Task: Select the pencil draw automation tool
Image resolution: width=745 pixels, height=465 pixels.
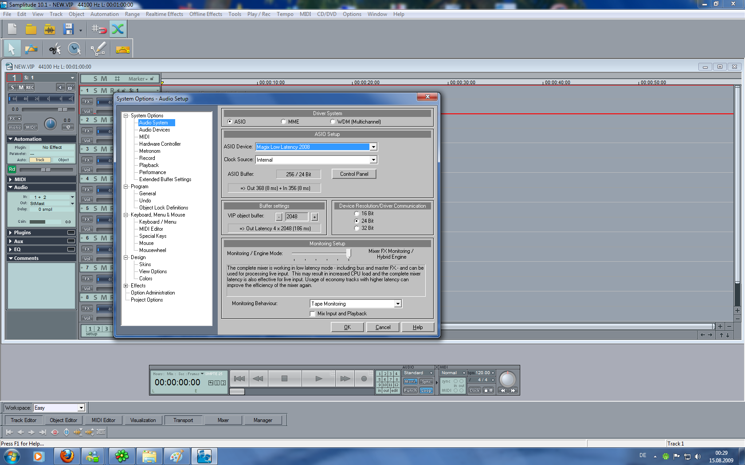Action: [98, 49]
